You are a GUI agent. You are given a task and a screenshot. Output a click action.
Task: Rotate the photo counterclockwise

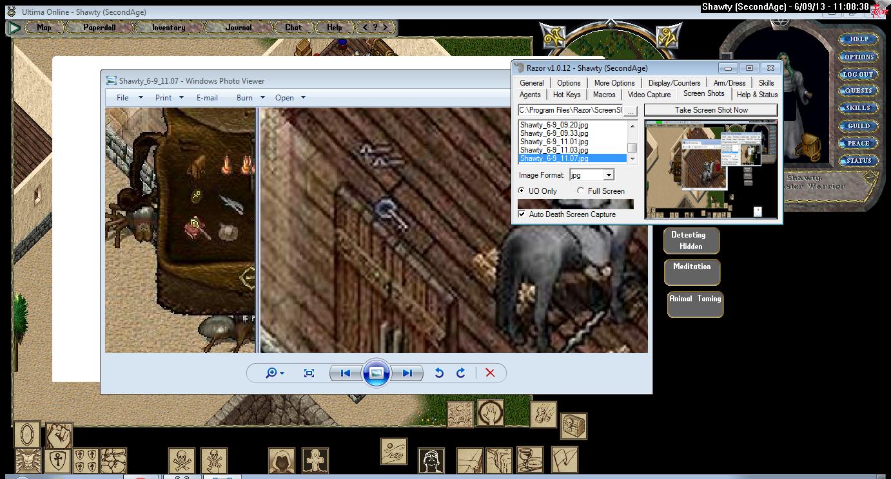pyautogui.click(x=439, y=373)
